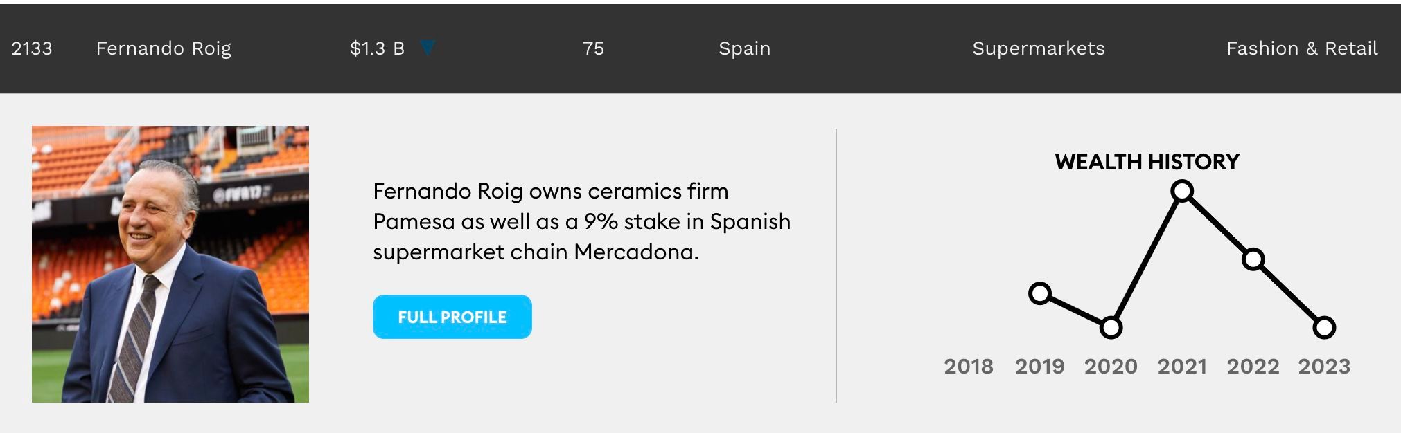Viewport: 1401px width, 433px height.
Task: Select the 2023 point on wealth chart
Action: (1324, 327)
